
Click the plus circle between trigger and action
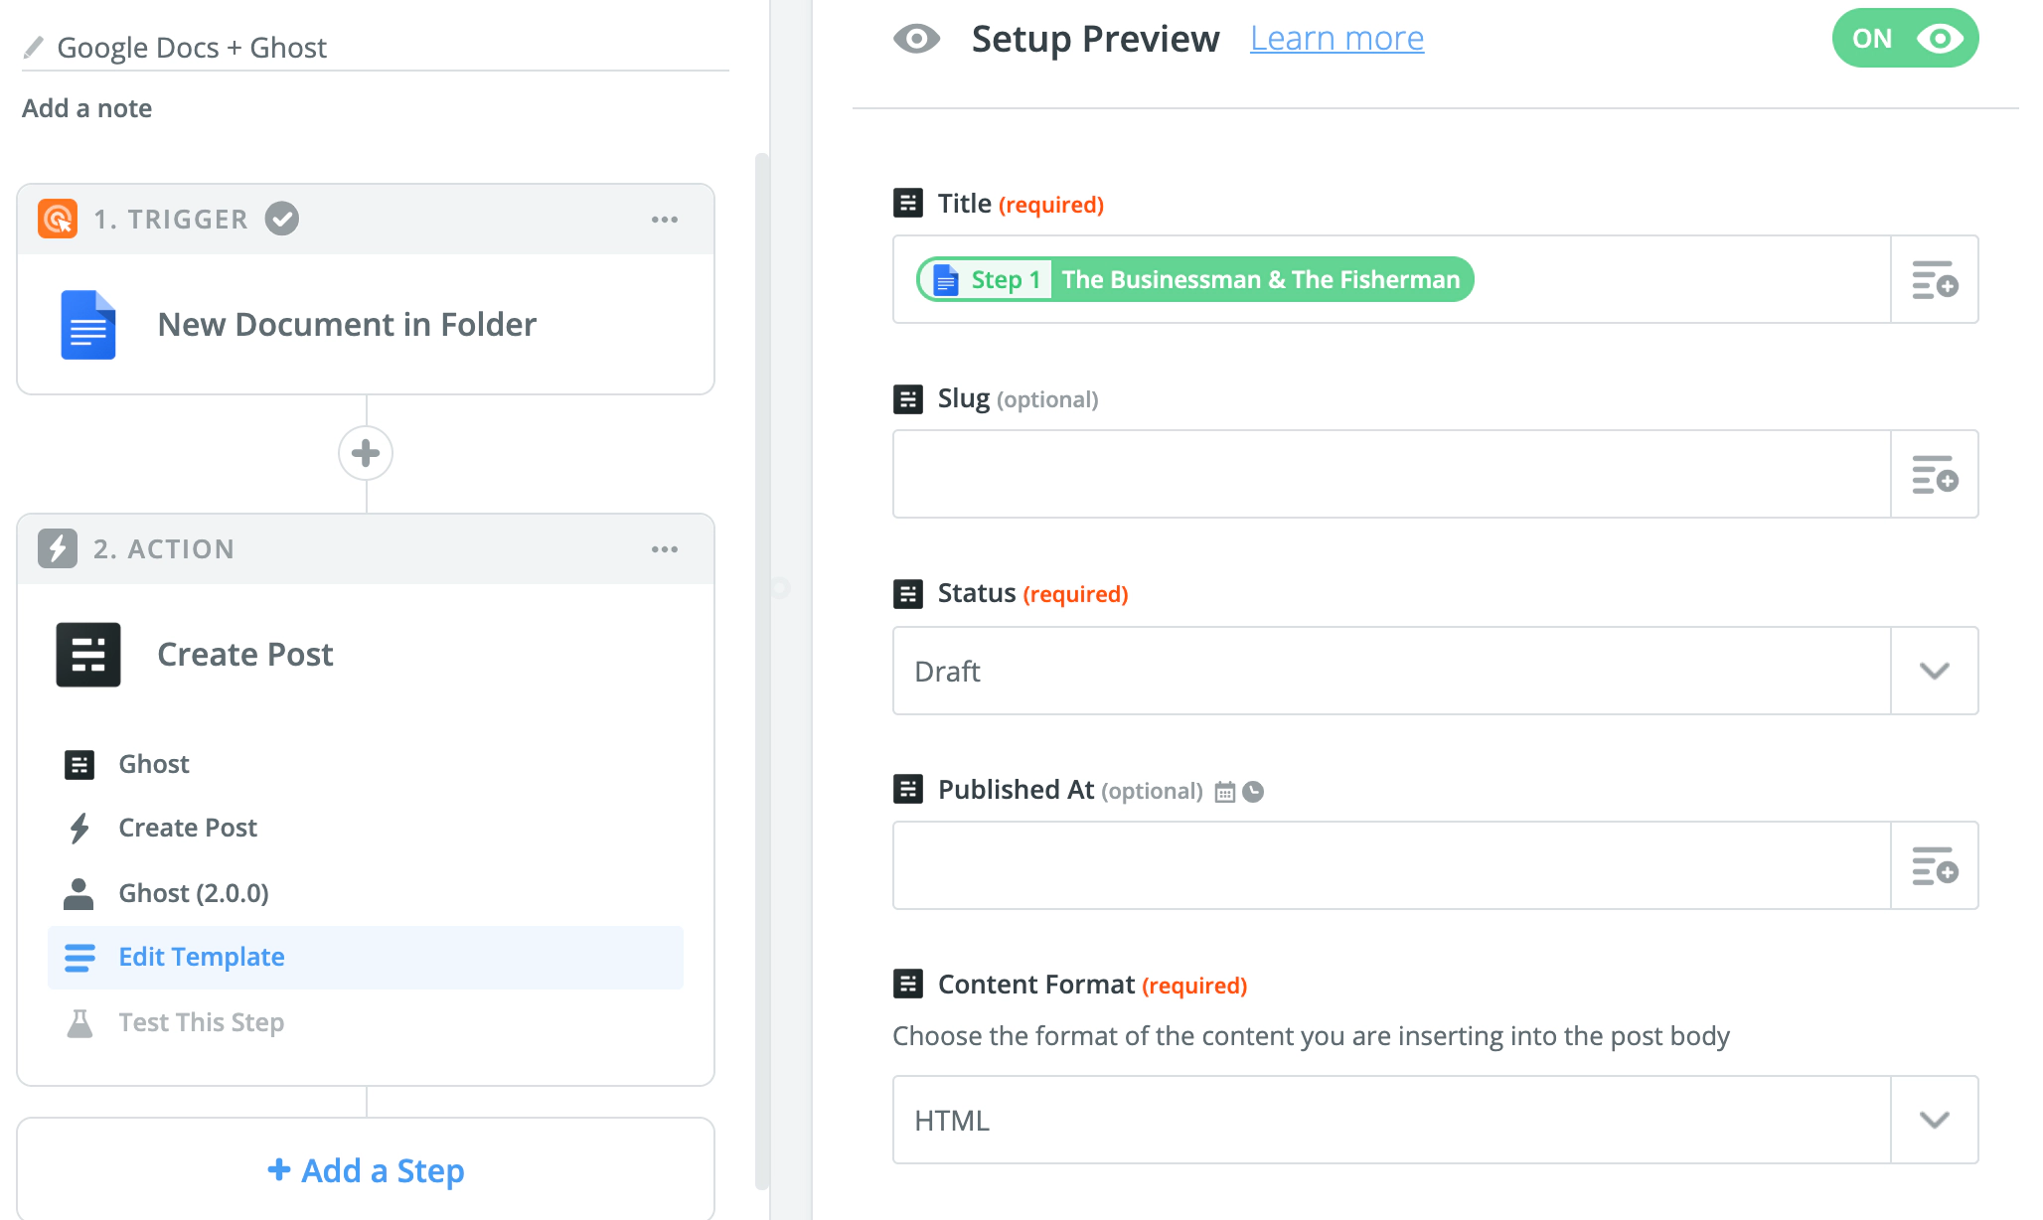tap(366, 453)
